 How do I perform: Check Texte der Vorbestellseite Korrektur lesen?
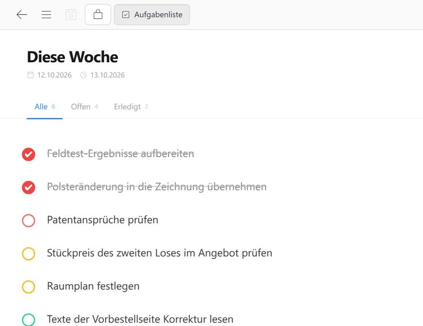point(29,319)
